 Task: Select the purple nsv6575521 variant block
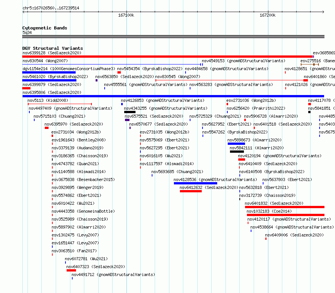coord(127,120)
